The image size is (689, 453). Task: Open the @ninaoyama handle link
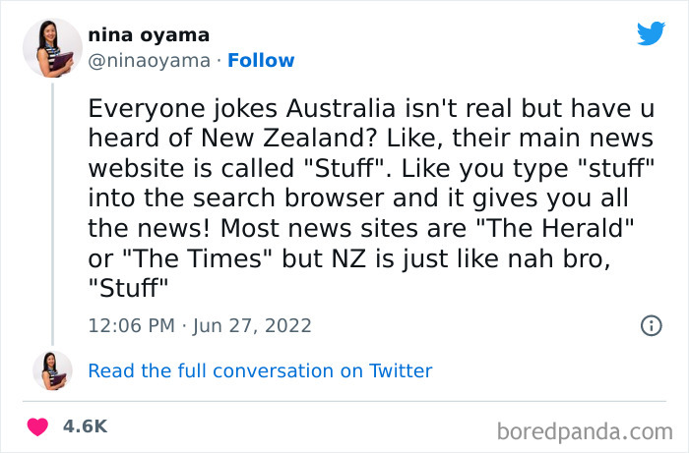[x=150, y=61]
